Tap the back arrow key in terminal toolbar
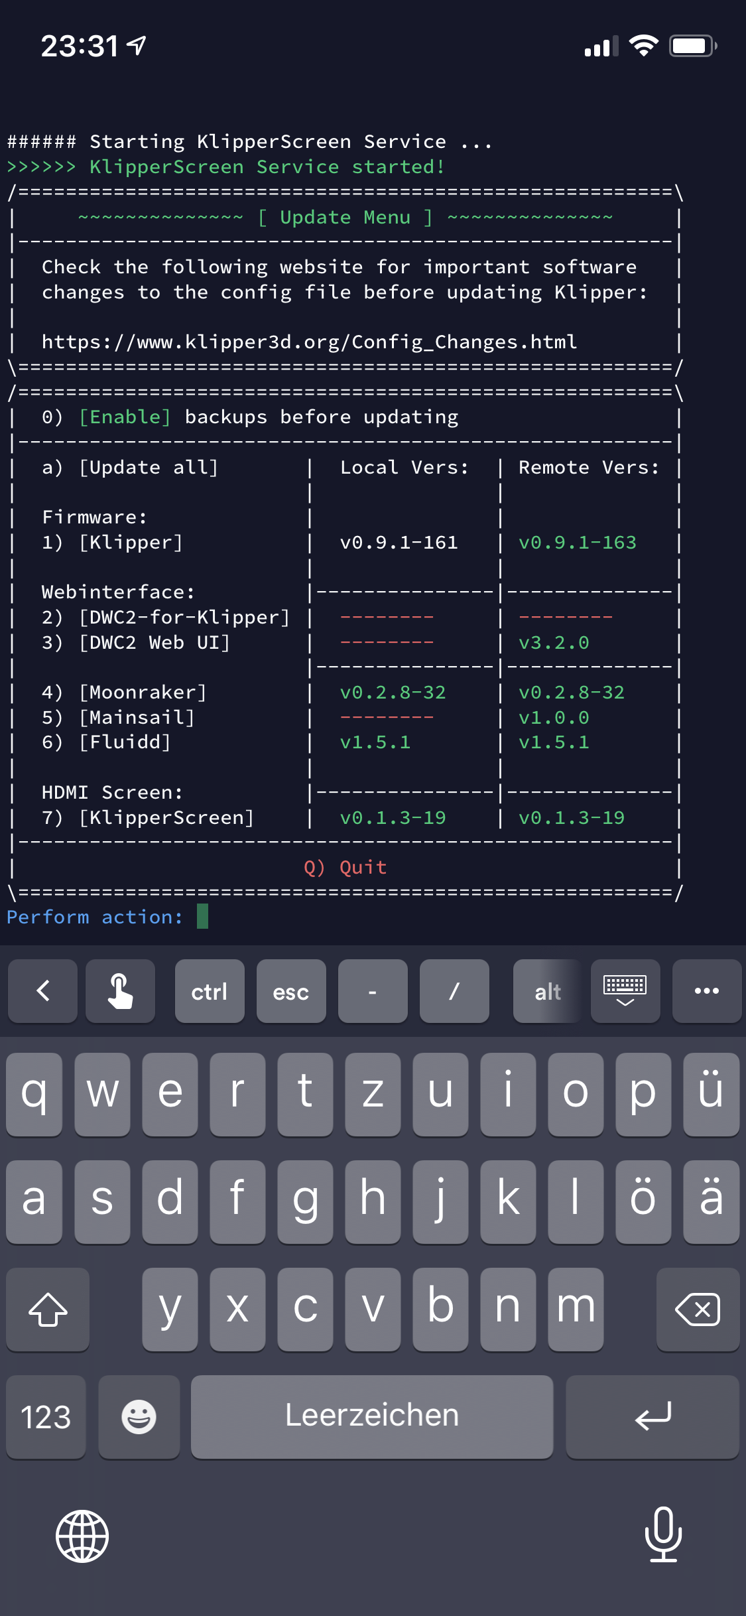 [x=42, y=991]
